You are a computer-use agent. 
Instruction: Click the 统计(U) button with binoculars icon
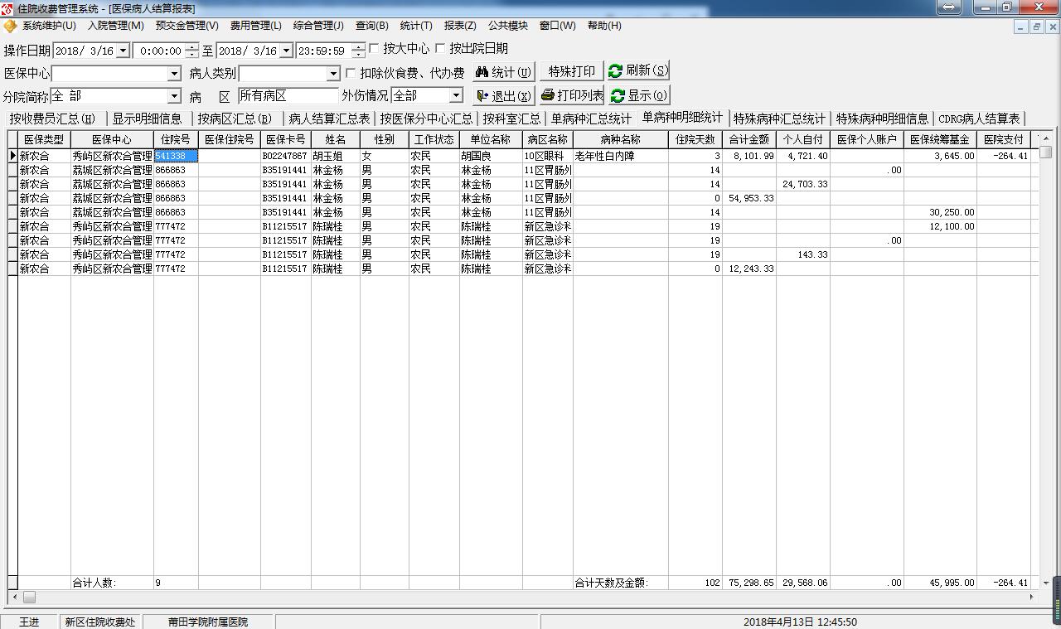[x=503, y=72]
